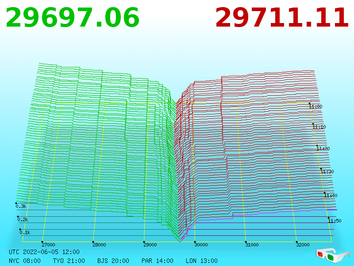354x266 pixels.
Task: Click the 11:00 time marker
Action: (x=316, y=106)
